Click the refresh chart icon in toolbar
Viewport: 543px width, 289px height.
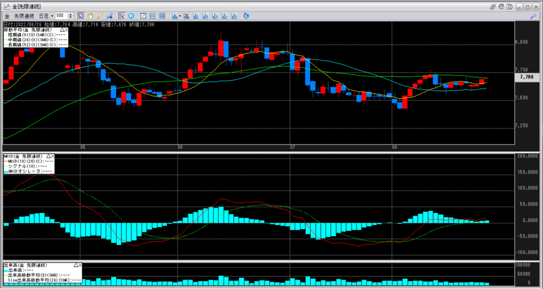click(x=246, y=16)
